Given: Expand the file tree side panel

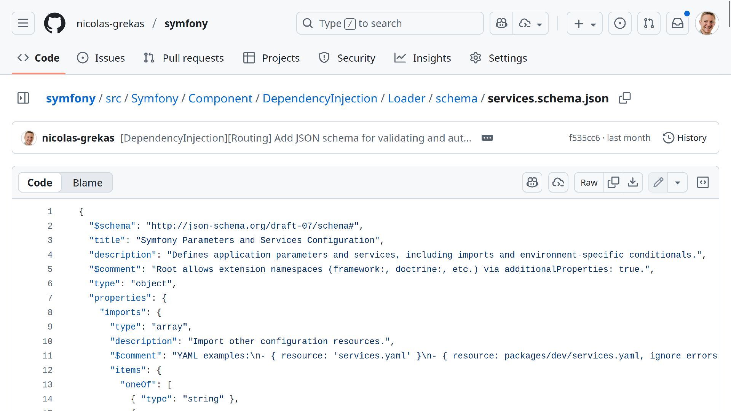Looking at the screenshot, I should click(23, 98).
